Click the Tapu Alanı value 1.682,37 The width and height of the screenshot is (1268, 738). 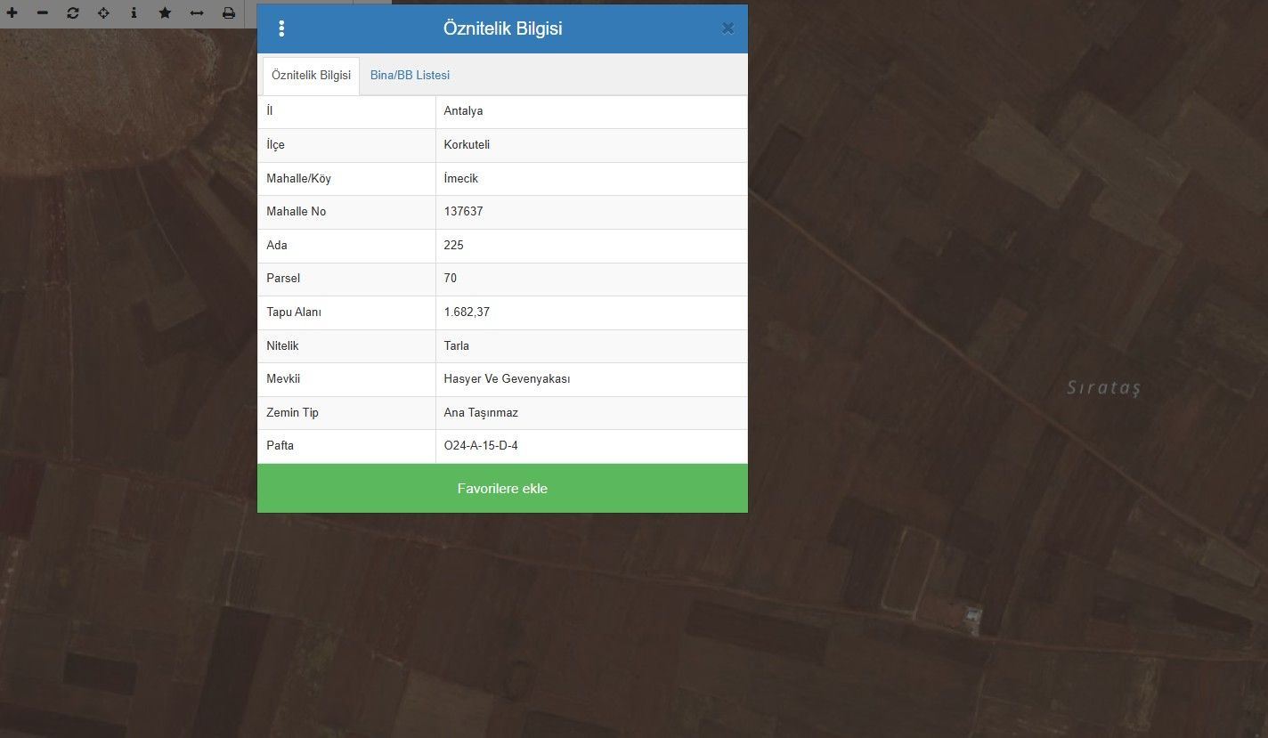point(467,312)
